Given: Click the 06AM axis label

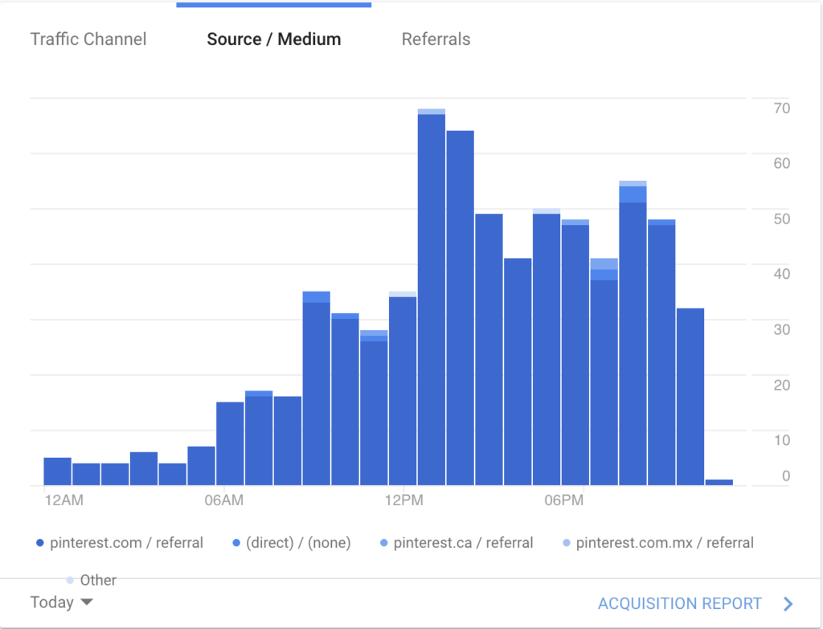Looking at the screenshot, I should (x=225, y=500).
